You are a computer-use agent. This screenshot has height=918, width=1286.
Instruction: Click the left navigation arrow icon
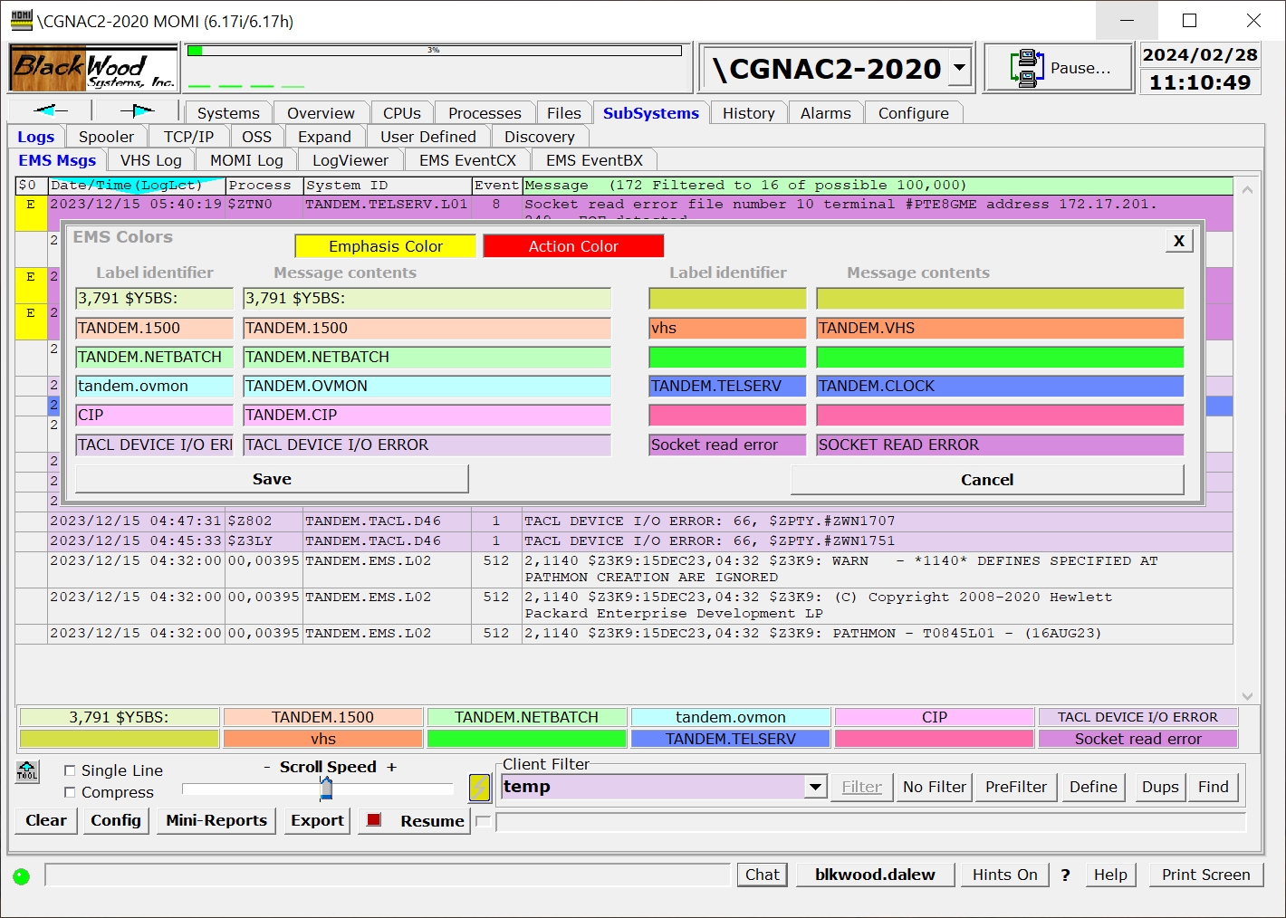[x=50, y=110]
